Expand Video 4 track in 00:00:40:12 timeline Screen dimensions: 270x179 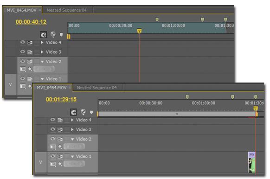pos(42,42)
